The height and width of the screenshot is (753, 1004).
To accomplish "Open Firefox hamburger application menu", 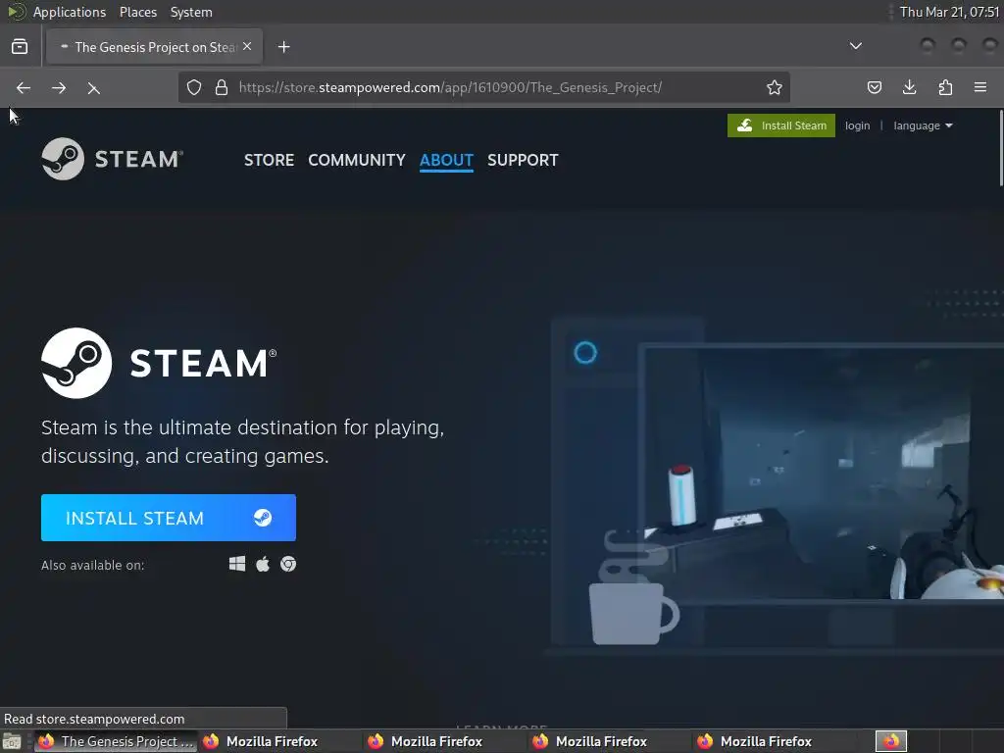I will click(x=980, y=87).
